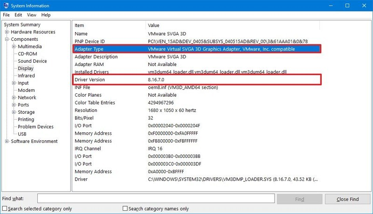
Task: Minimize the System Information window
Action: [331, 6]
